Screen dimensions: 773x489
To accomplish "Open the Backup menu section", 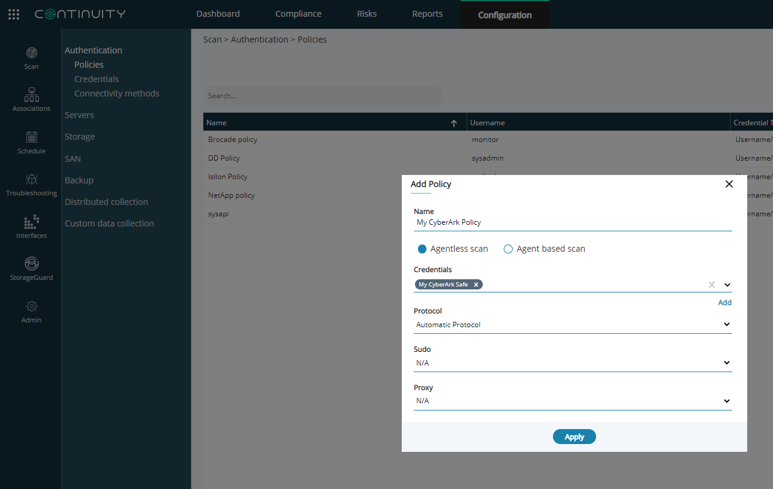I will [x=79, y=180].
